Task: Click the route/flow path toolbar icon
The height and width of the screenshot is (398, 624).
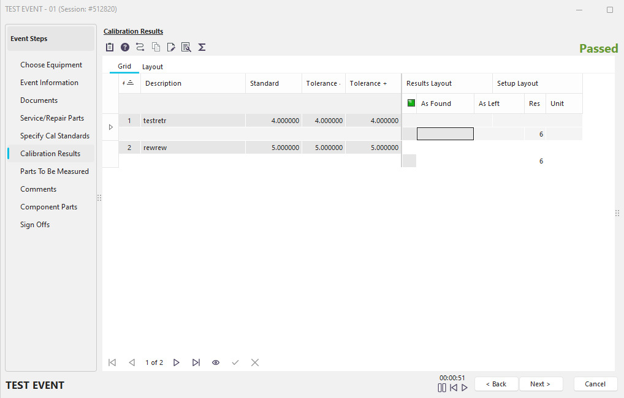Action: [140, 47]
